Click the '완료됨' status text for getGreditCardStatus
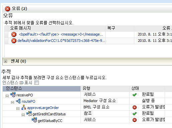This screenshot has height=128, width=172. click(x=148, y=113)
